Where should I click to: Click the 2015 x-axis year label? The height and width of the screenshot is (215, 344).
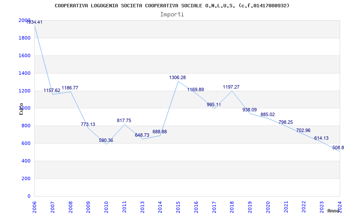[178, 207]
